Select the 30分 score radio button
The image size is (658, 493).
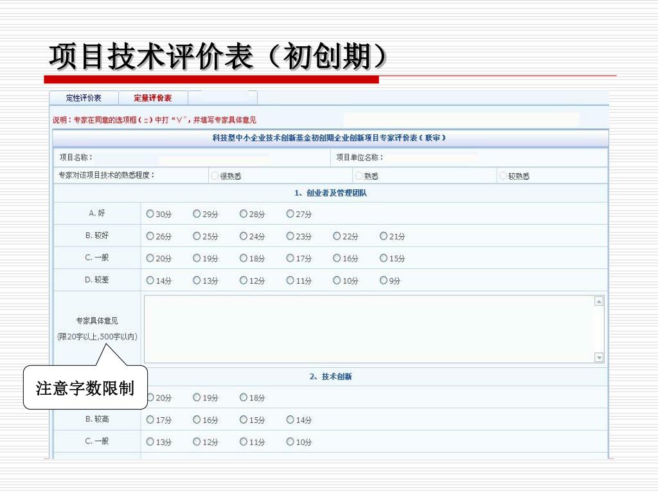[150, 214]
